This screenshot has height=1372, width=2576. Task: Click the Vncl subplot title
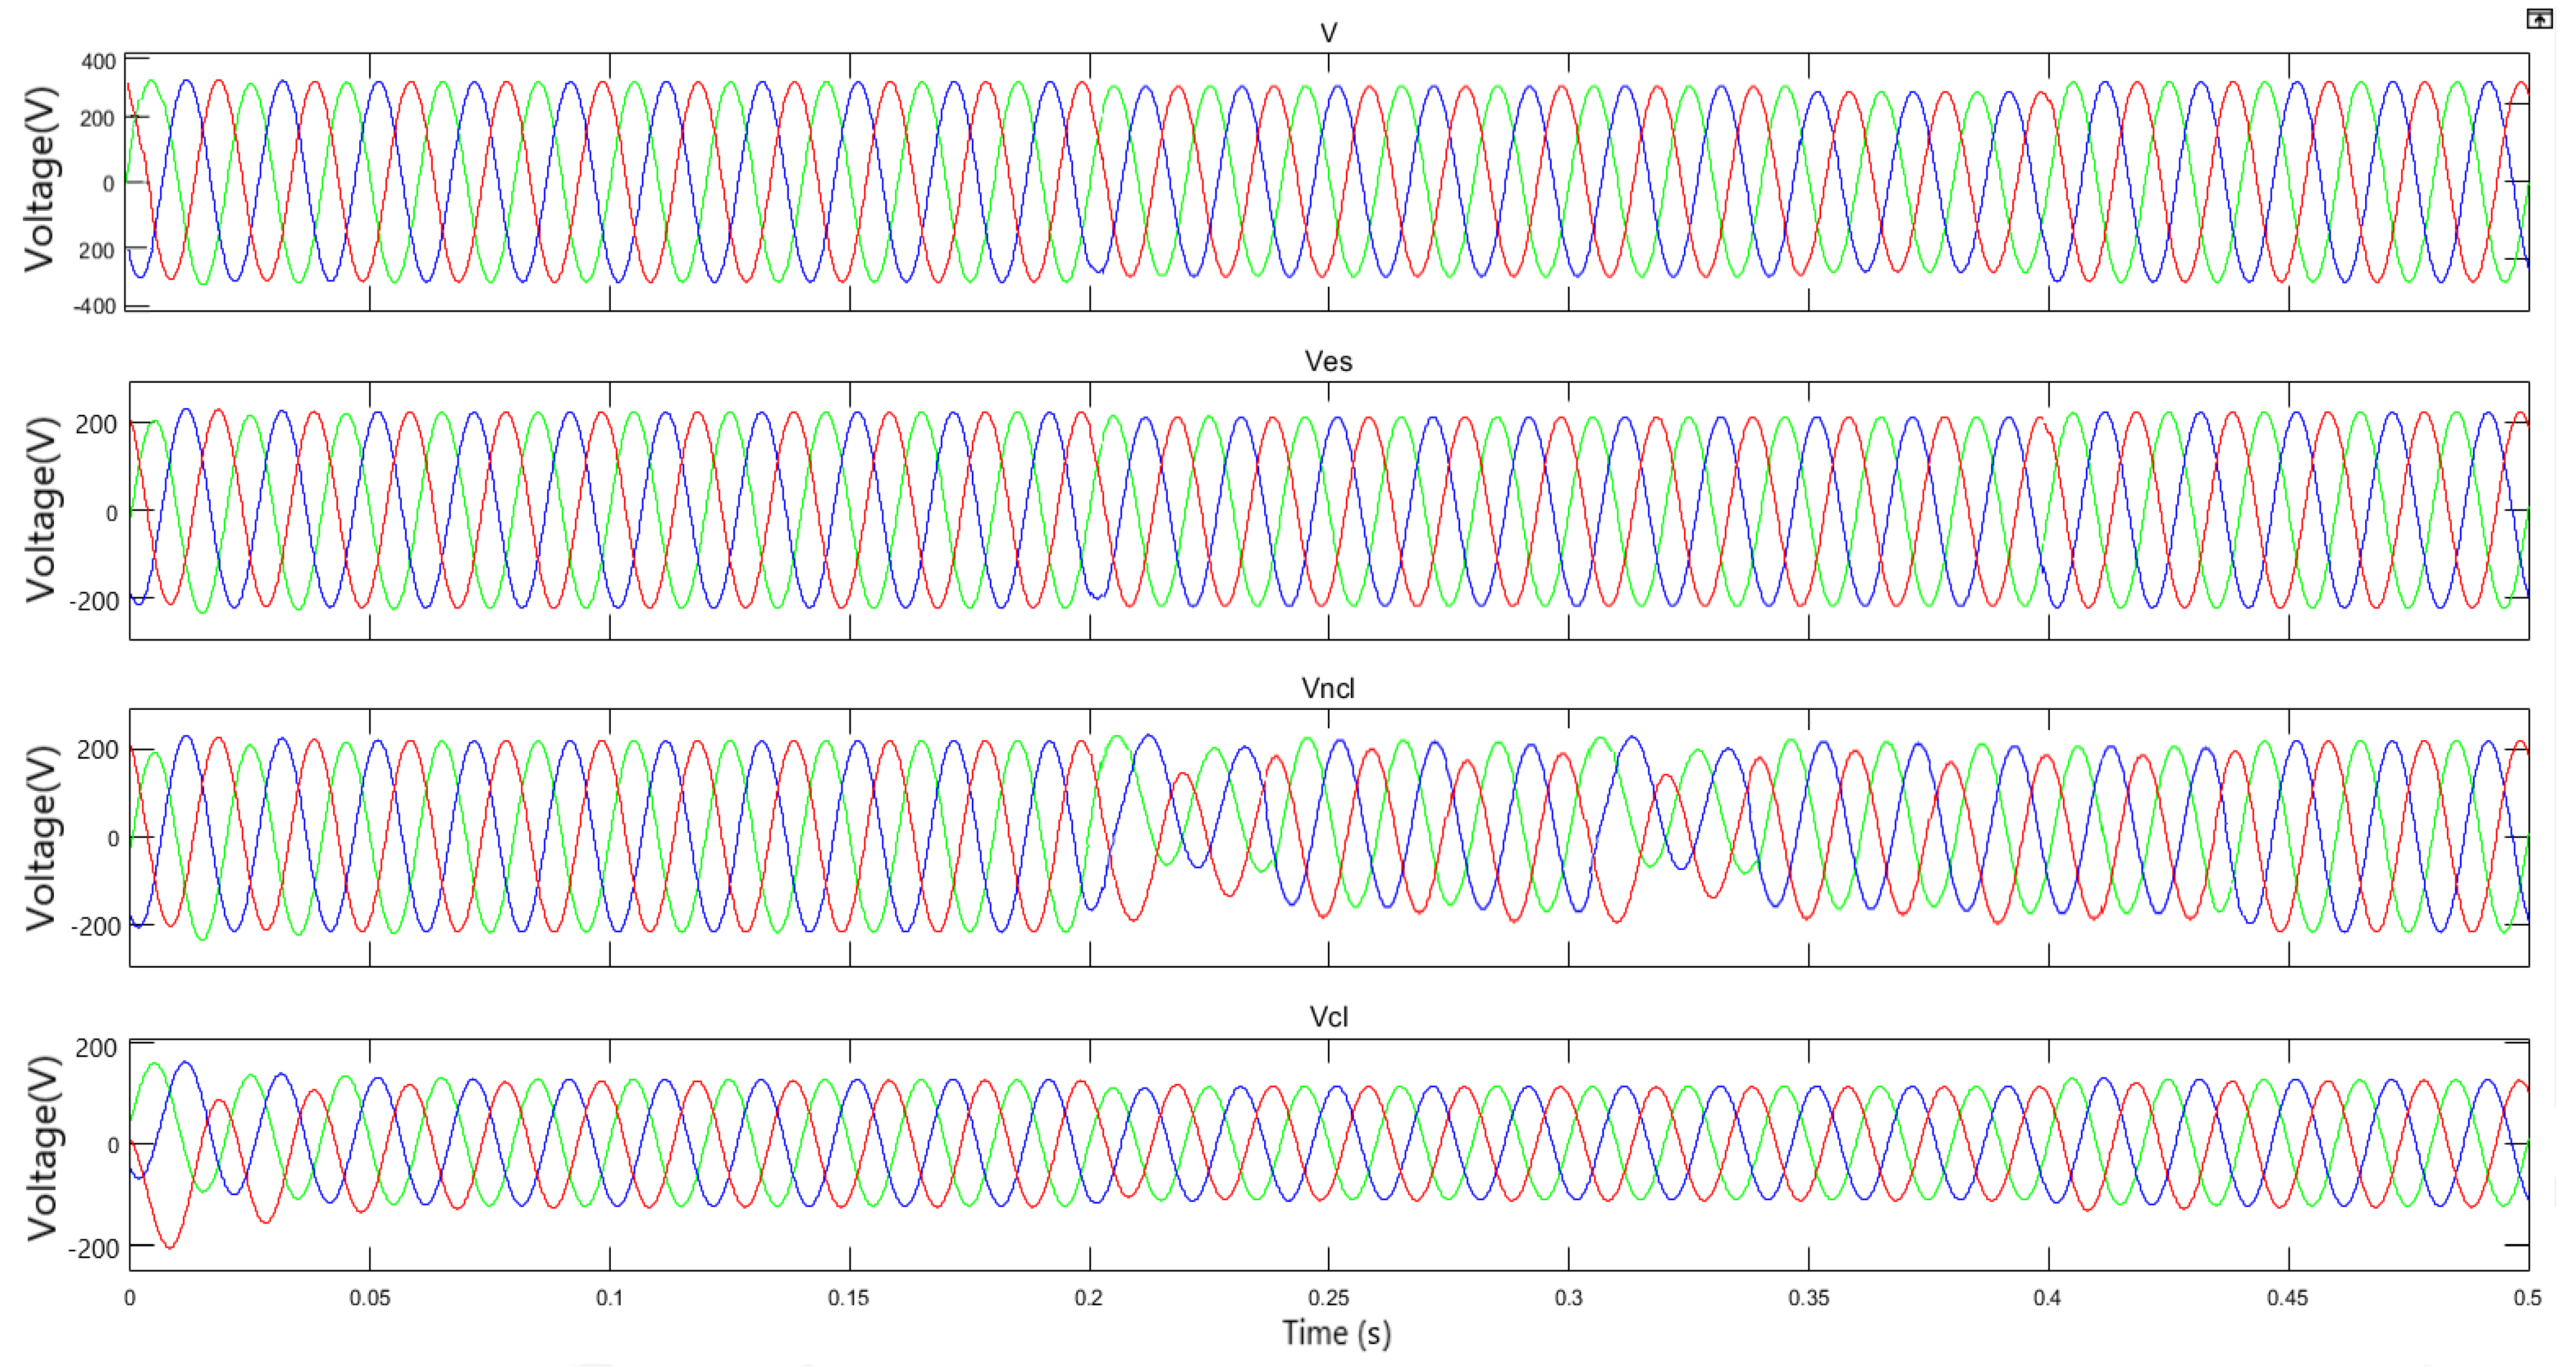(1328, 688)
